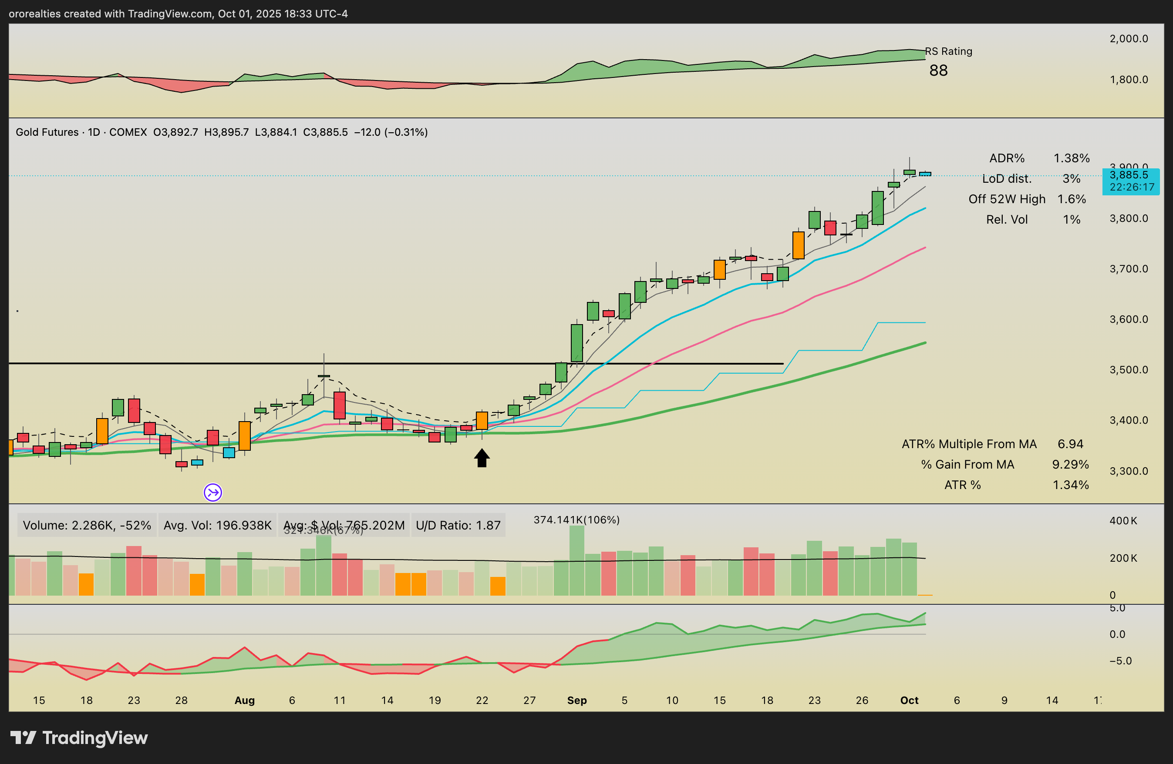The width and height of the screenshot is (1173, 764).
Task: Click the Off 52W High 1.6% stat
Action: [1027, 199]
